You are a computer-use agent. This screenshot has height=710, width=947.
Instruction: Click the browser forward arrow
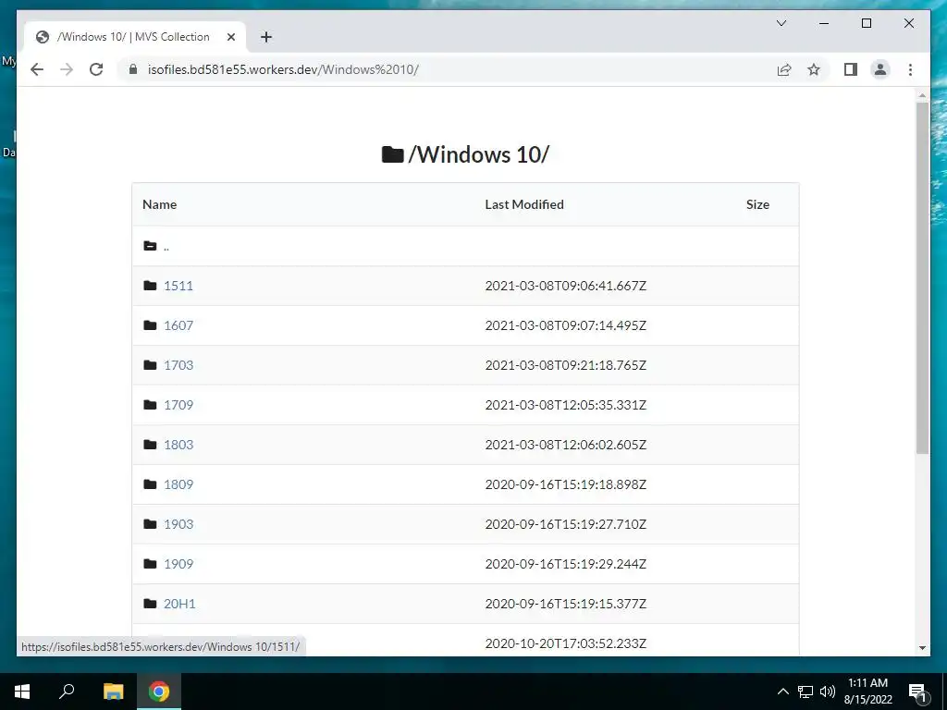click(67, 69)
